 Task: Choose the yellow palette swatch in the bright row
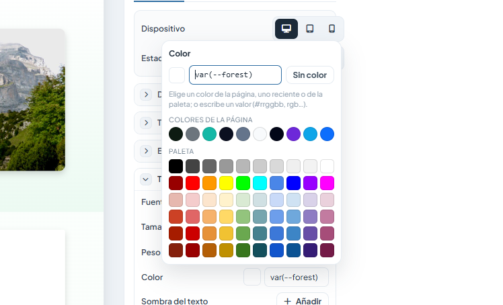click(226, 183)
